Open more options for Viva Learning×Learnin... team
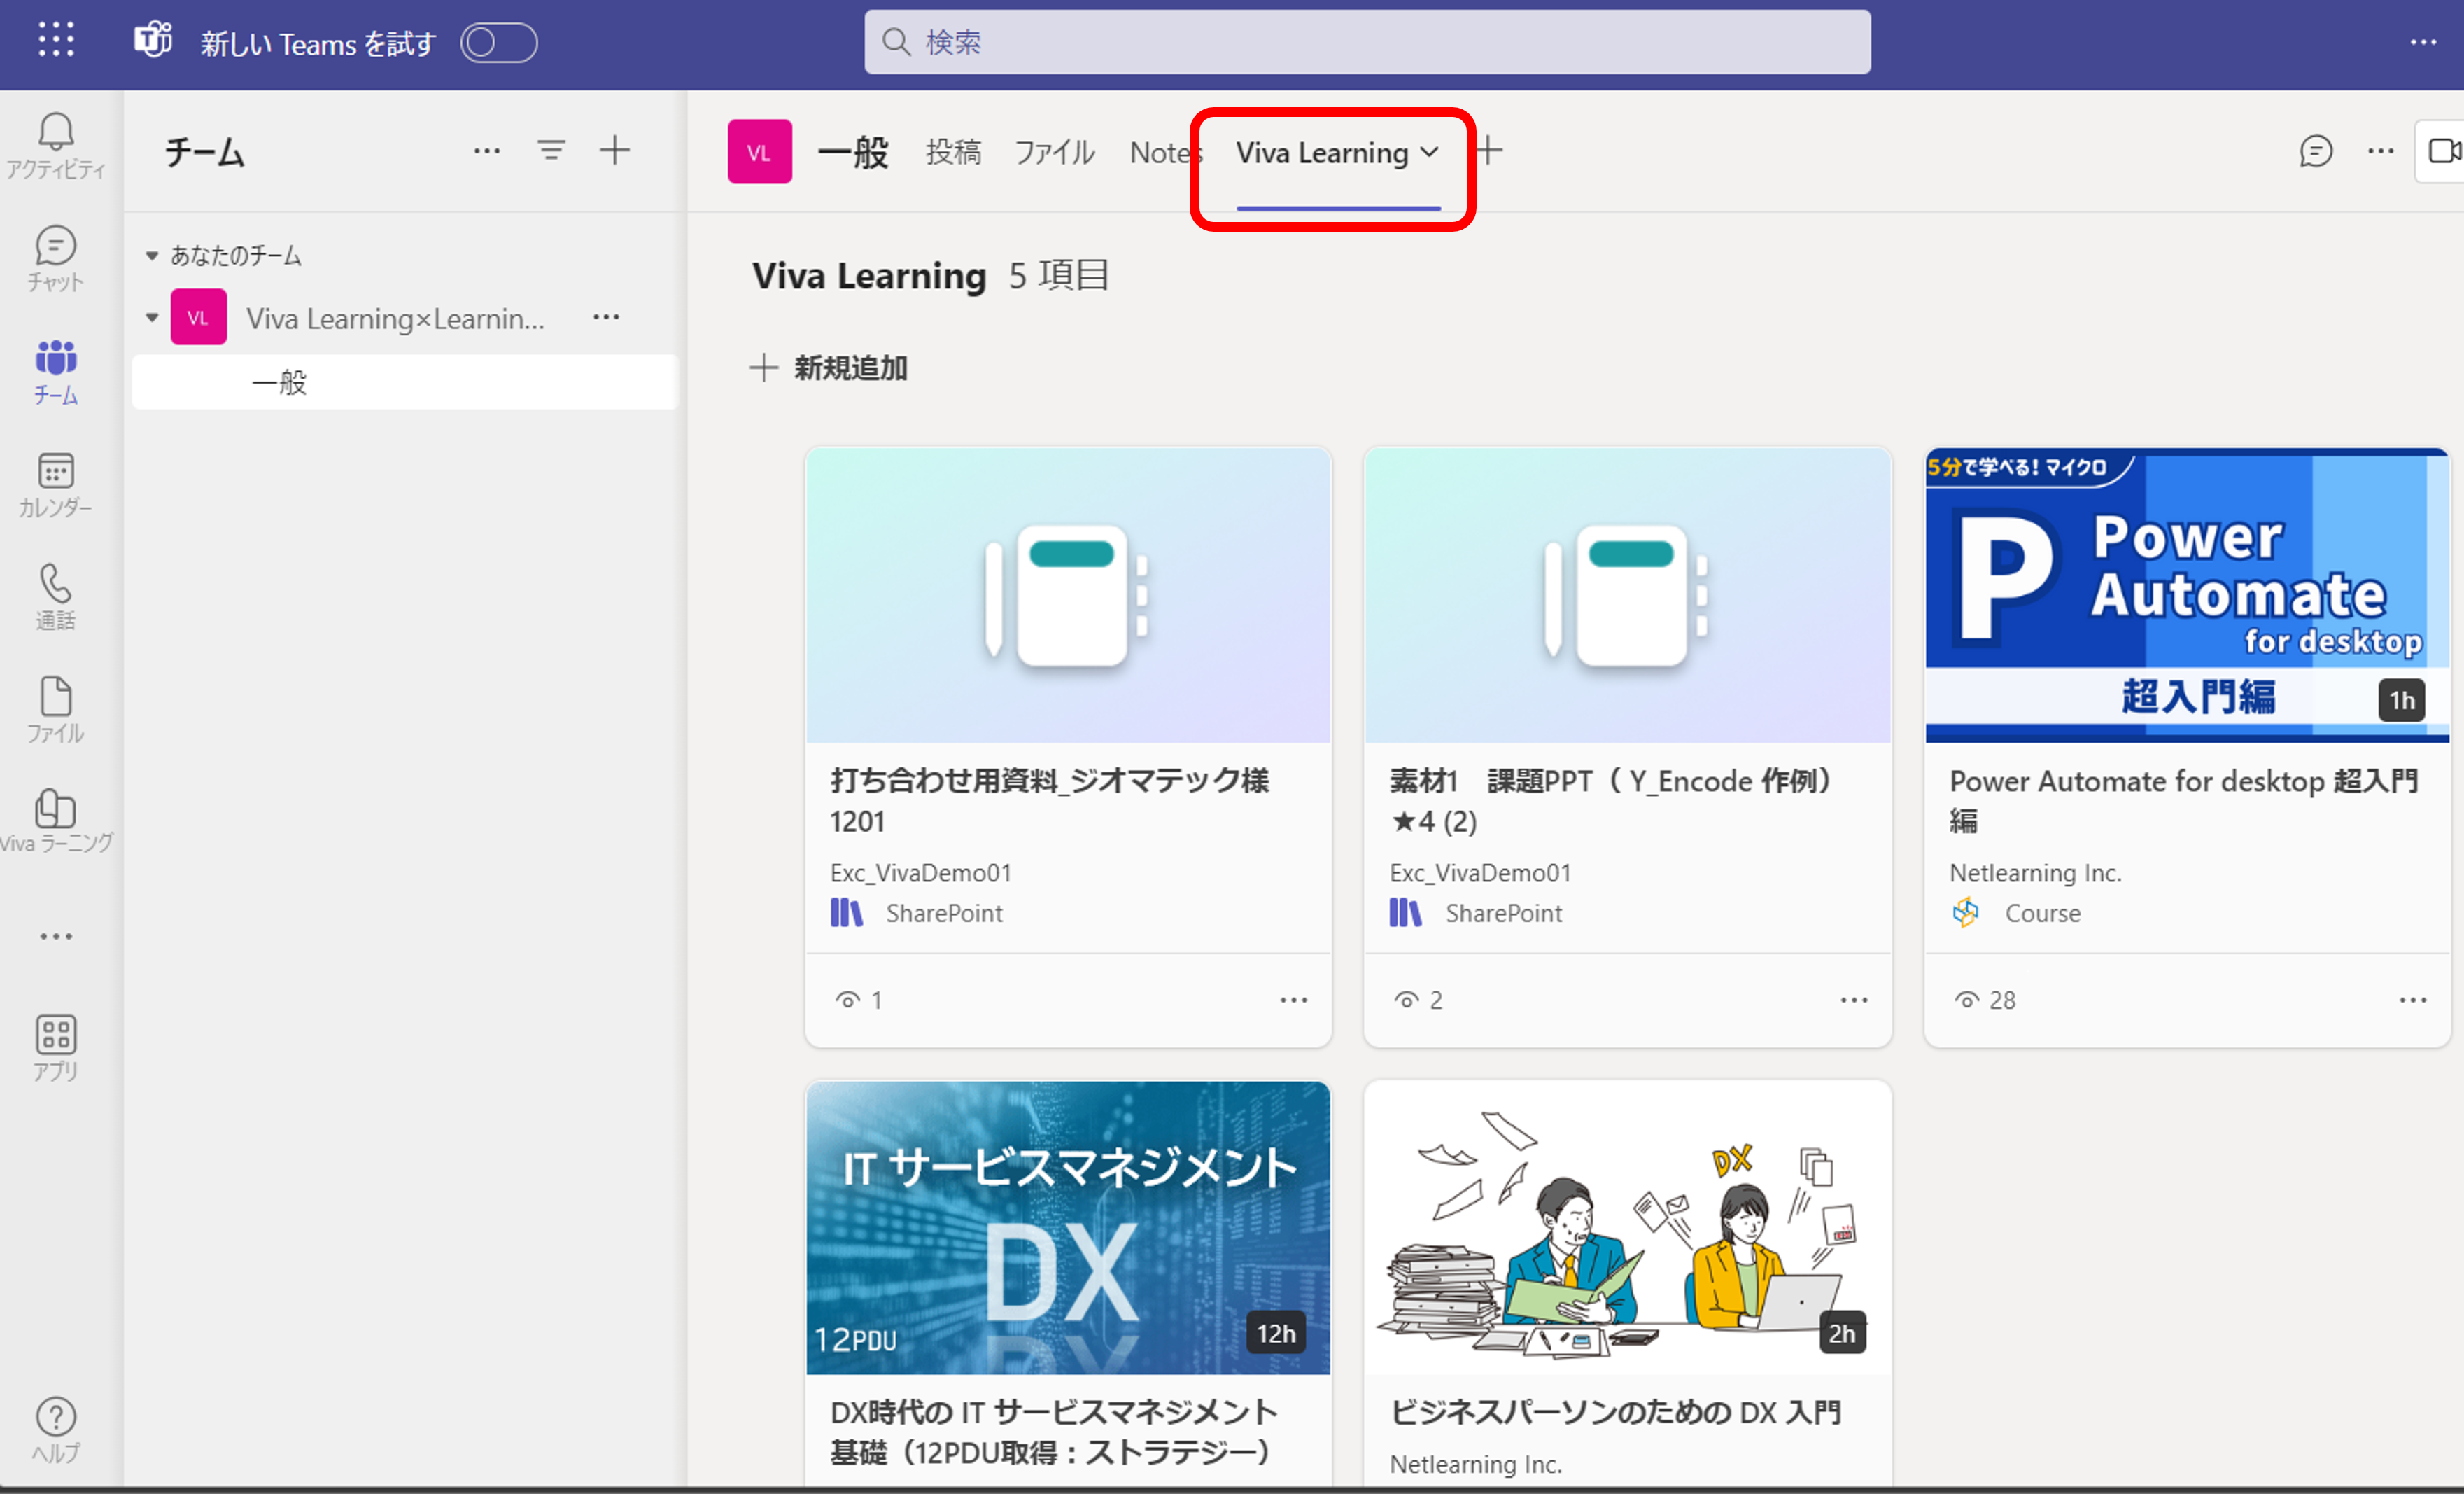The width and height of the screenshot is (2464, 1494). coord(606,317)
